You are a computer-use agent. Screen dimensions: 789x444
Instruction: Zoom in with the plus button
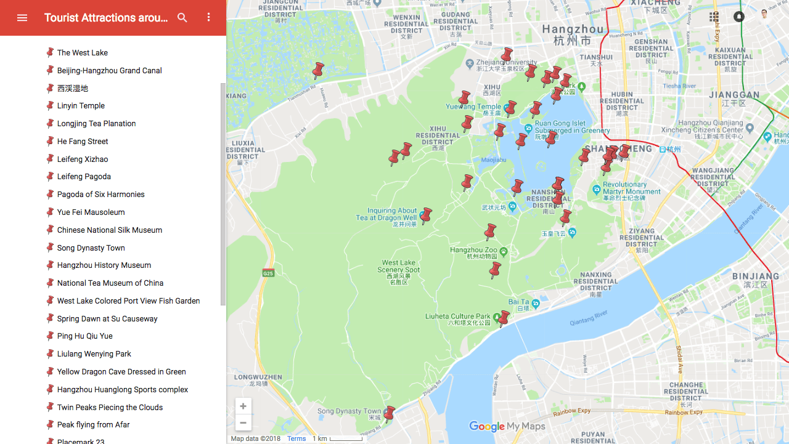click(243, 406)
